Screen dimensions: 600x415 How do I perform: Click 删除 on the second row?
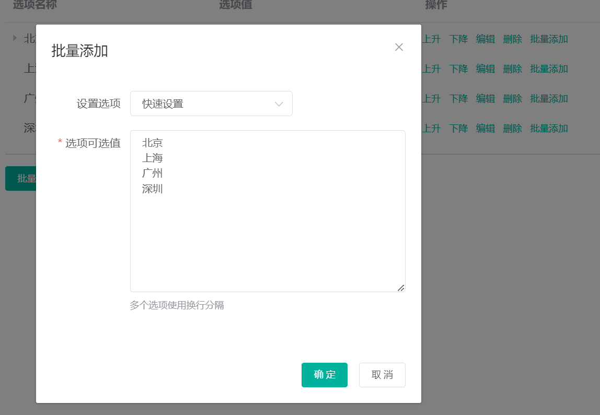[512, 68]
